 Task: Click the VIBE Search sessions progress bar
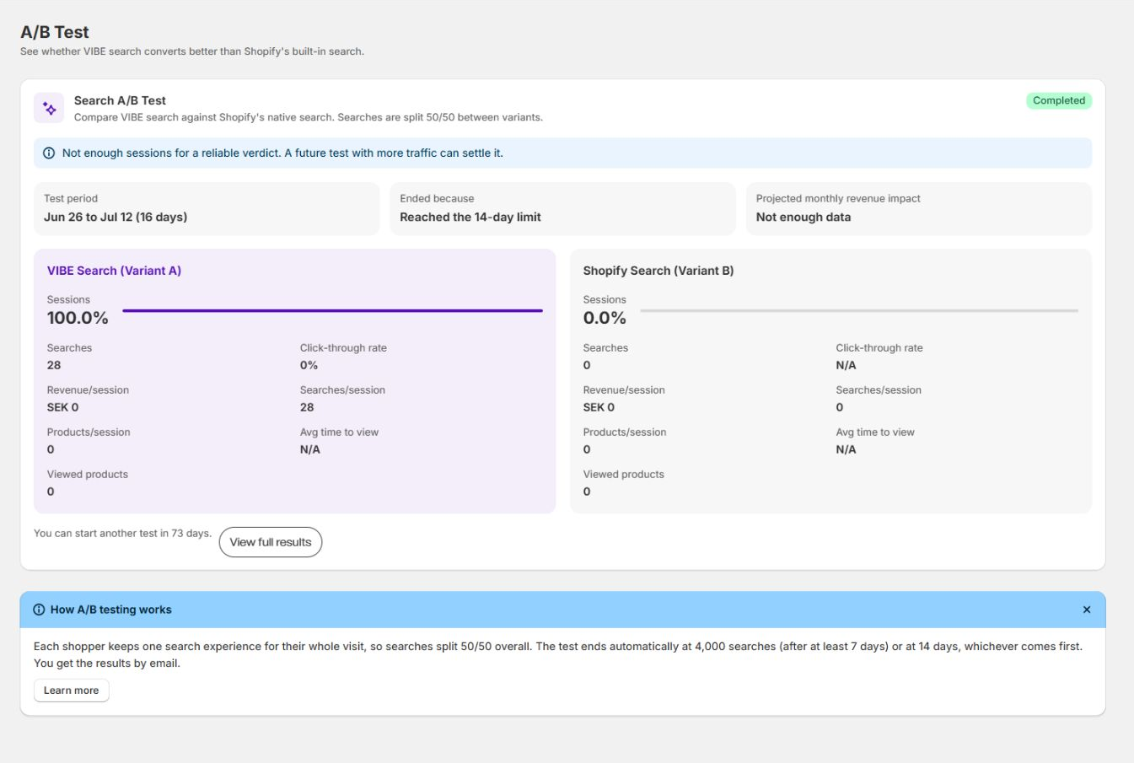332,311
